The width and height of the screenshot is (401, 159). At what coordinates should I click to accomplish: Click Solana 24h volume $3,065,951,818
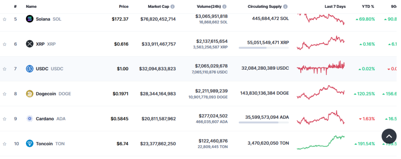pos(211,16)
